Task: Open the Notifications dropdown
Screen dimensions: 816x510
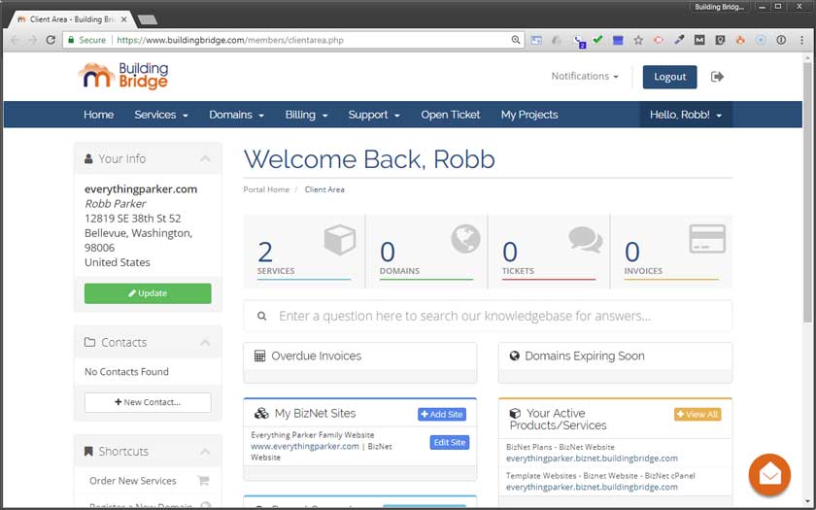Action: click(585, 76)
